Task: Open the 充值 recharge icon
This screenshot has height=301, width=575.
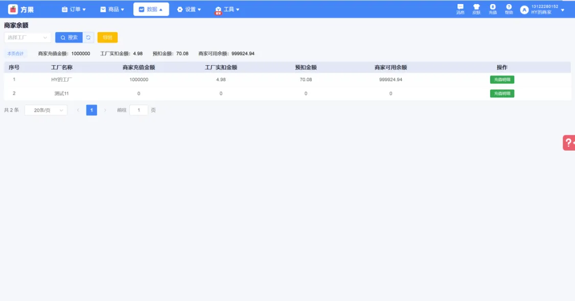Action: coord(493,9)
